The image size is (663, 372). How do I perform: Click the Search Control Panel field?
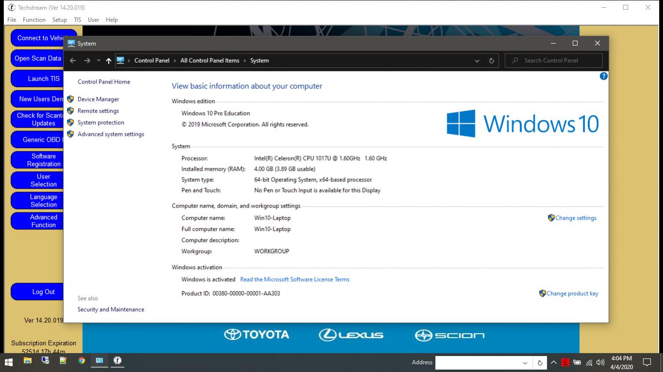click(x=554, y=61)
